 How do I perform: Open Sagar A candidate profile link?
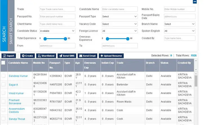pyautogui.click(x=13, y=85)
